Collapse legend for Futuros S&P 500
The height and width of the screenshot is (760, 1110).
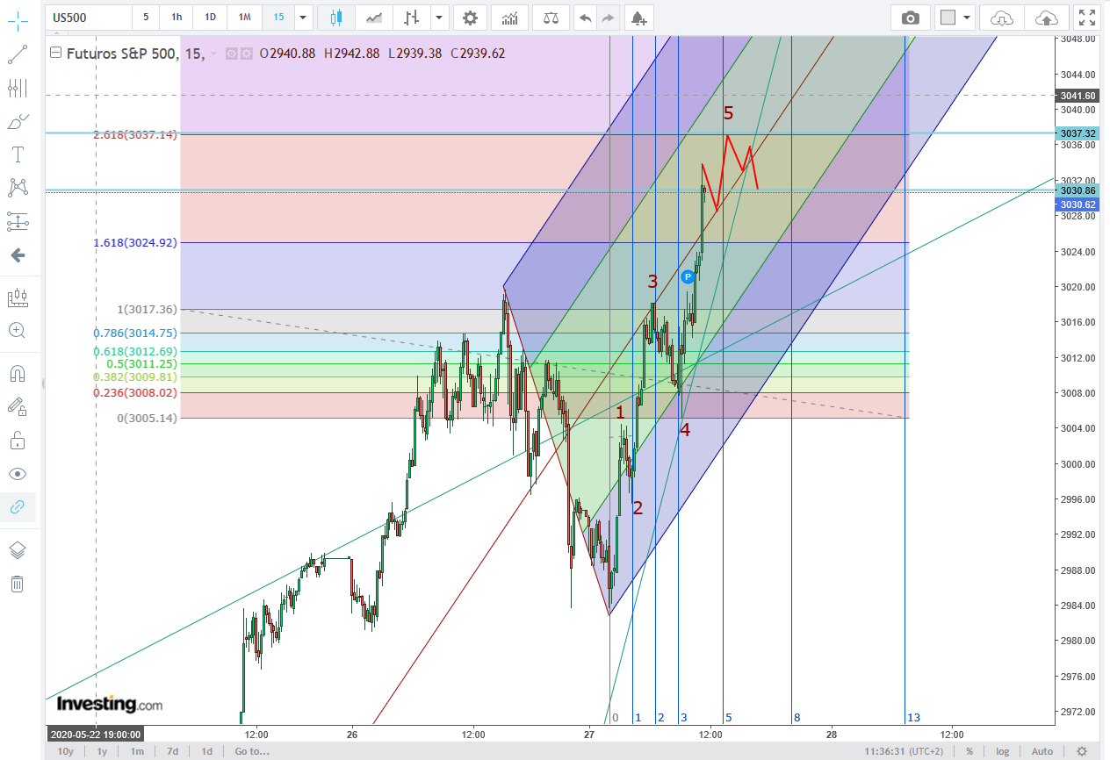(x=56, y=54)
